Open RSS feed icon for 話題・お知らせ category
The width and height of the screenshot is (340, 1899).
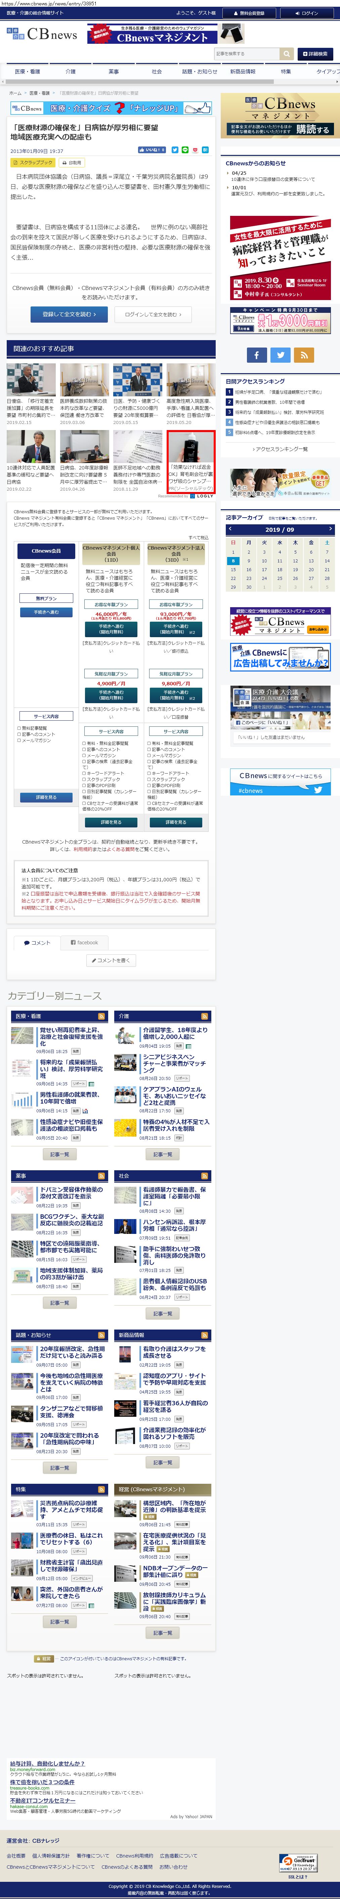point(101,1334)
